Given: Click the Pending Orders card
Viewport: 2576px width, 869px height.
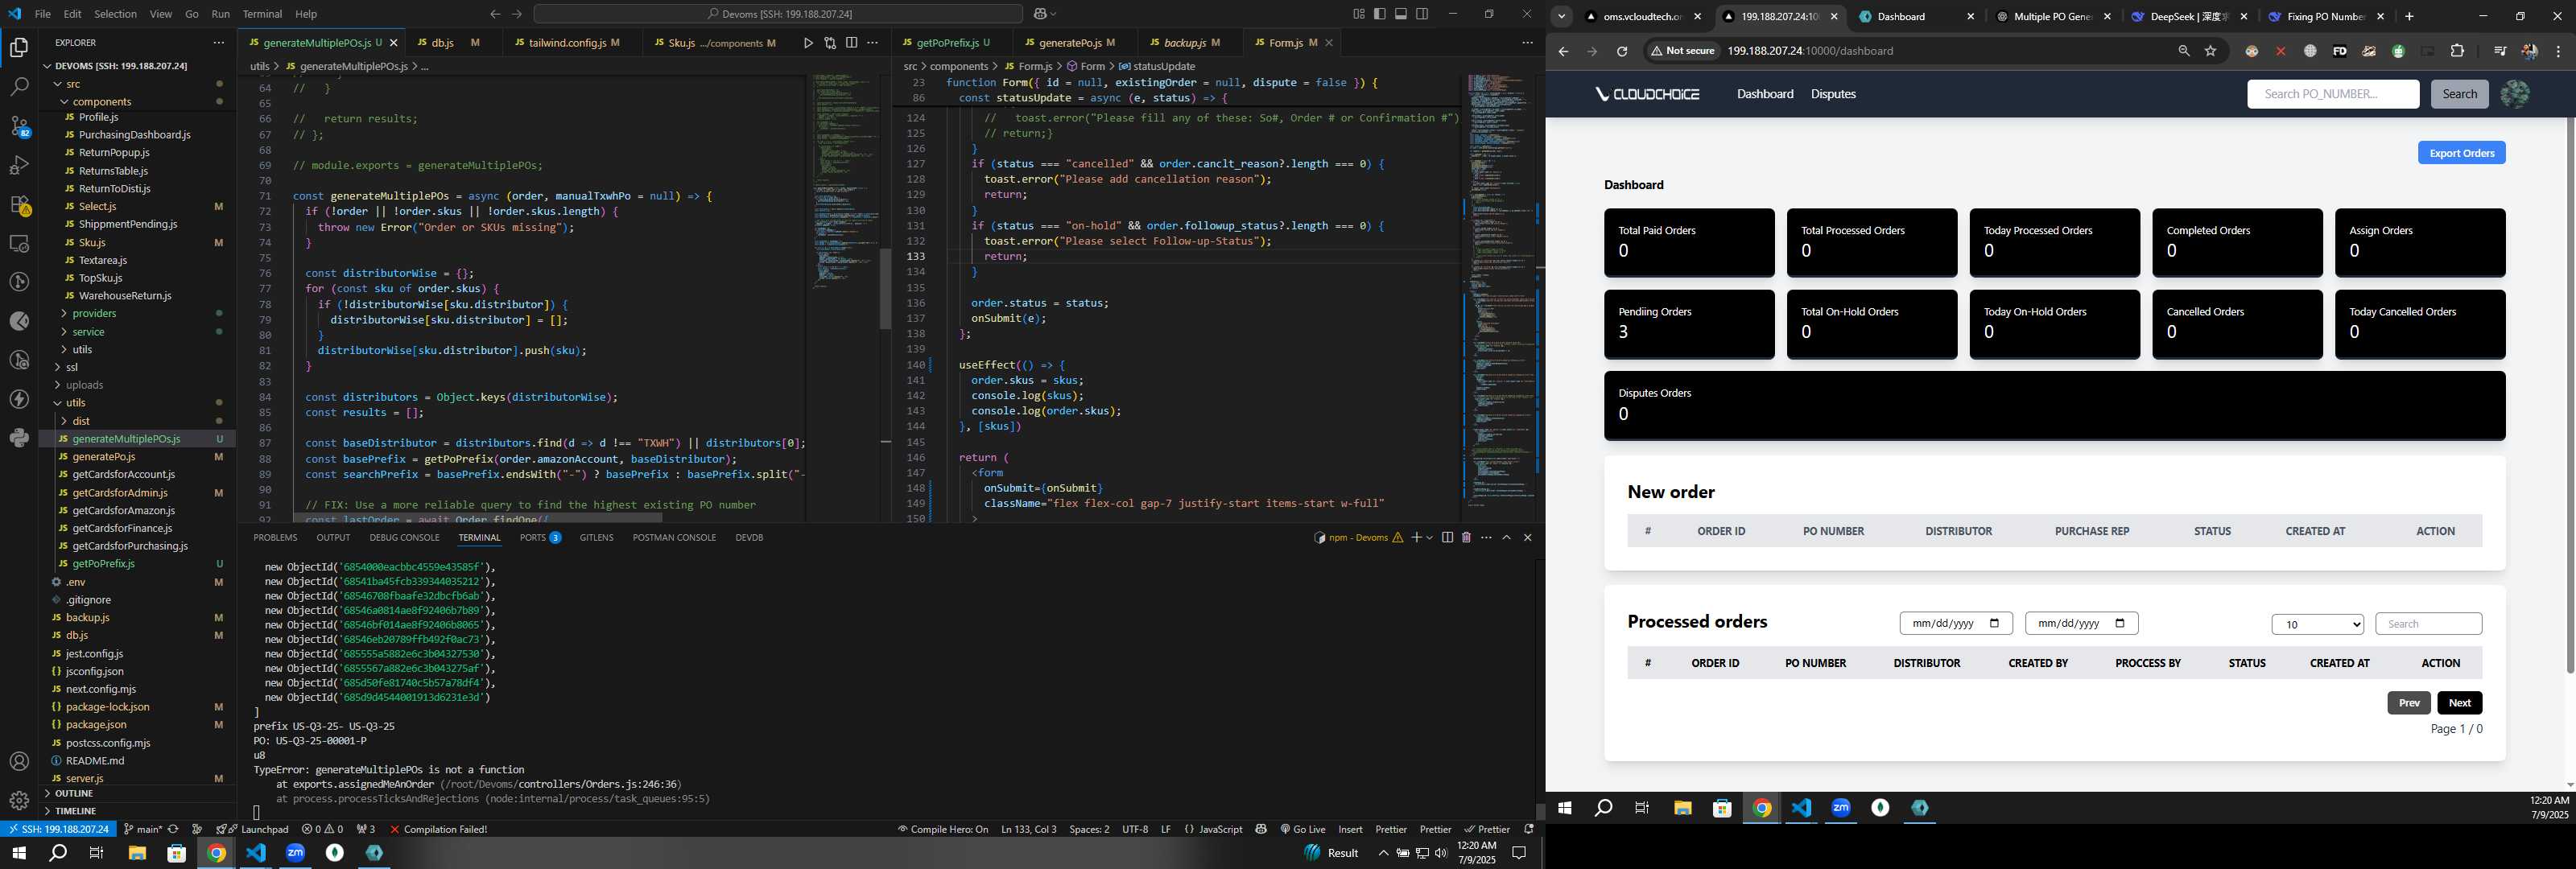Looking at the screenshot, I should pos(1689,324).
